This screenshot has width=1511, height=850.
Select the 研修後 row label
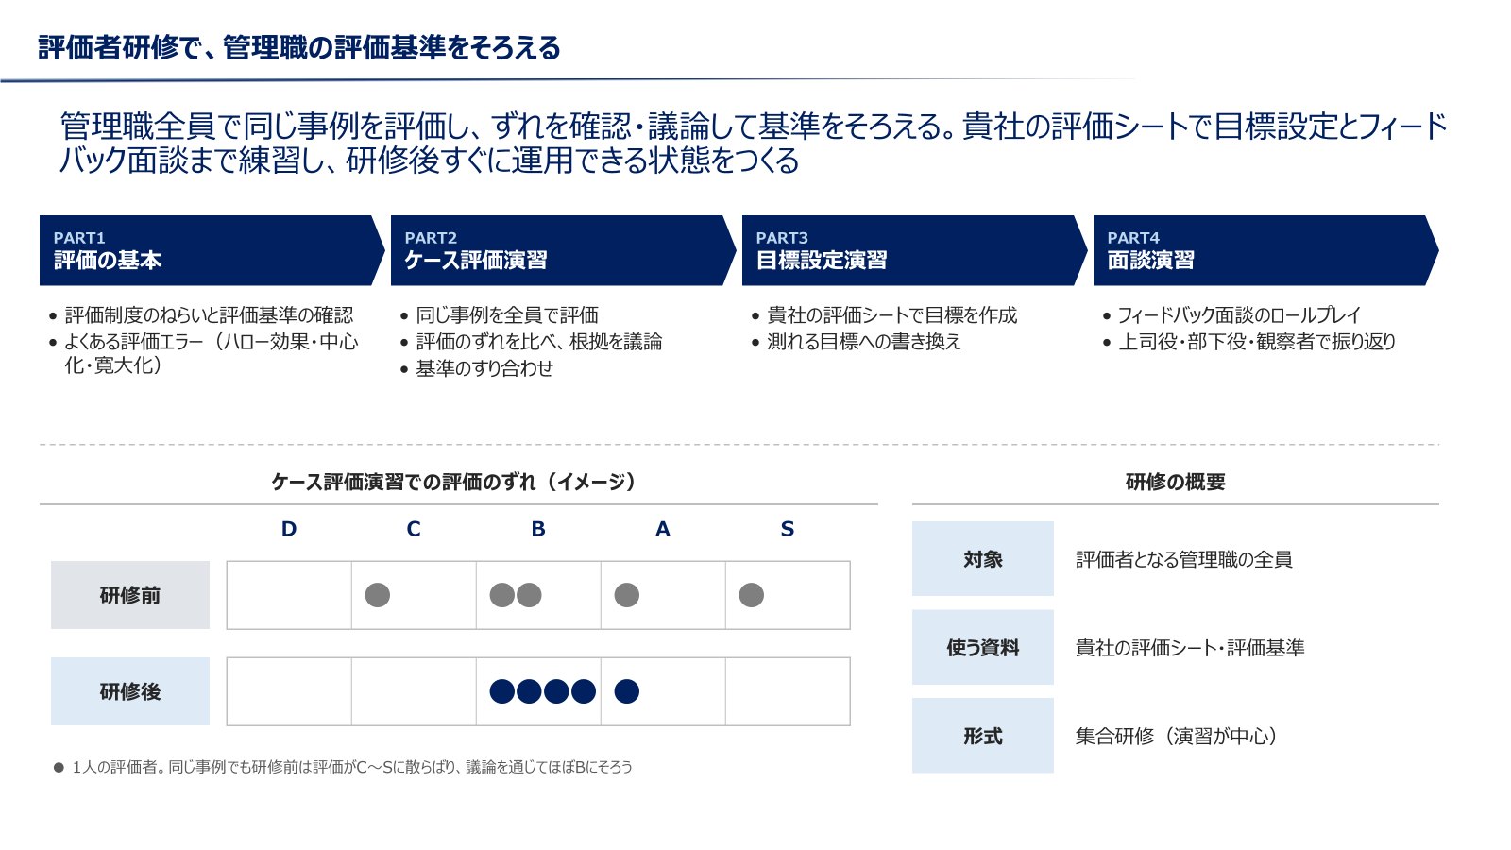pos(130,691)
